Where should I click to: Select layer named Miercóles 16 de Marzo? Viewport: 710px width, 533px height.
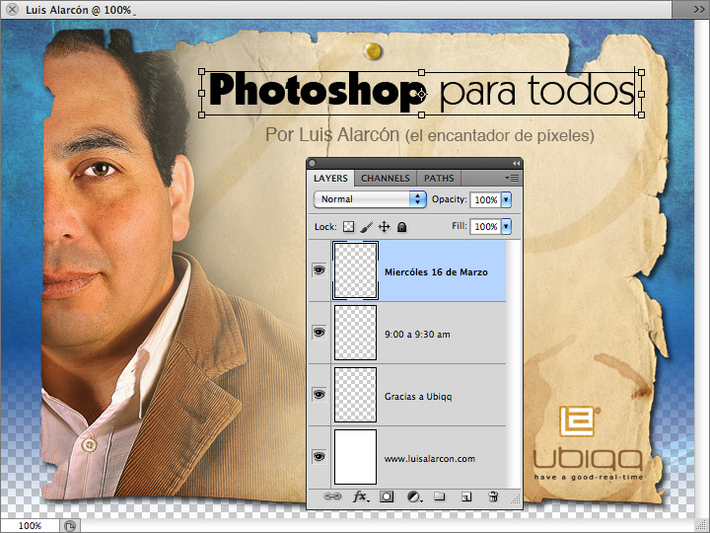(436, 272)
